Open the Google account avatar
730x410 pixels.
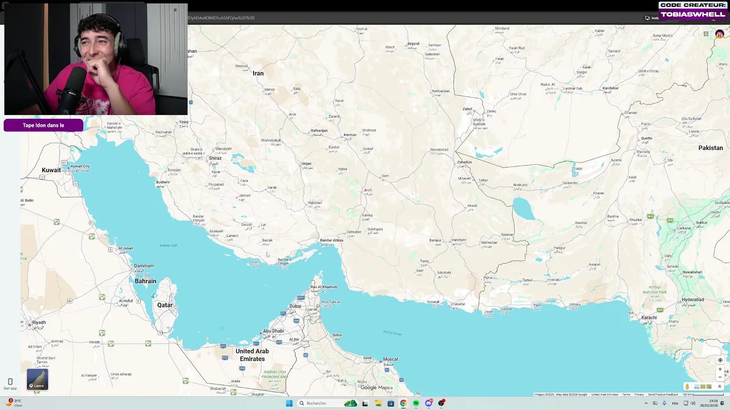point(720,34)
